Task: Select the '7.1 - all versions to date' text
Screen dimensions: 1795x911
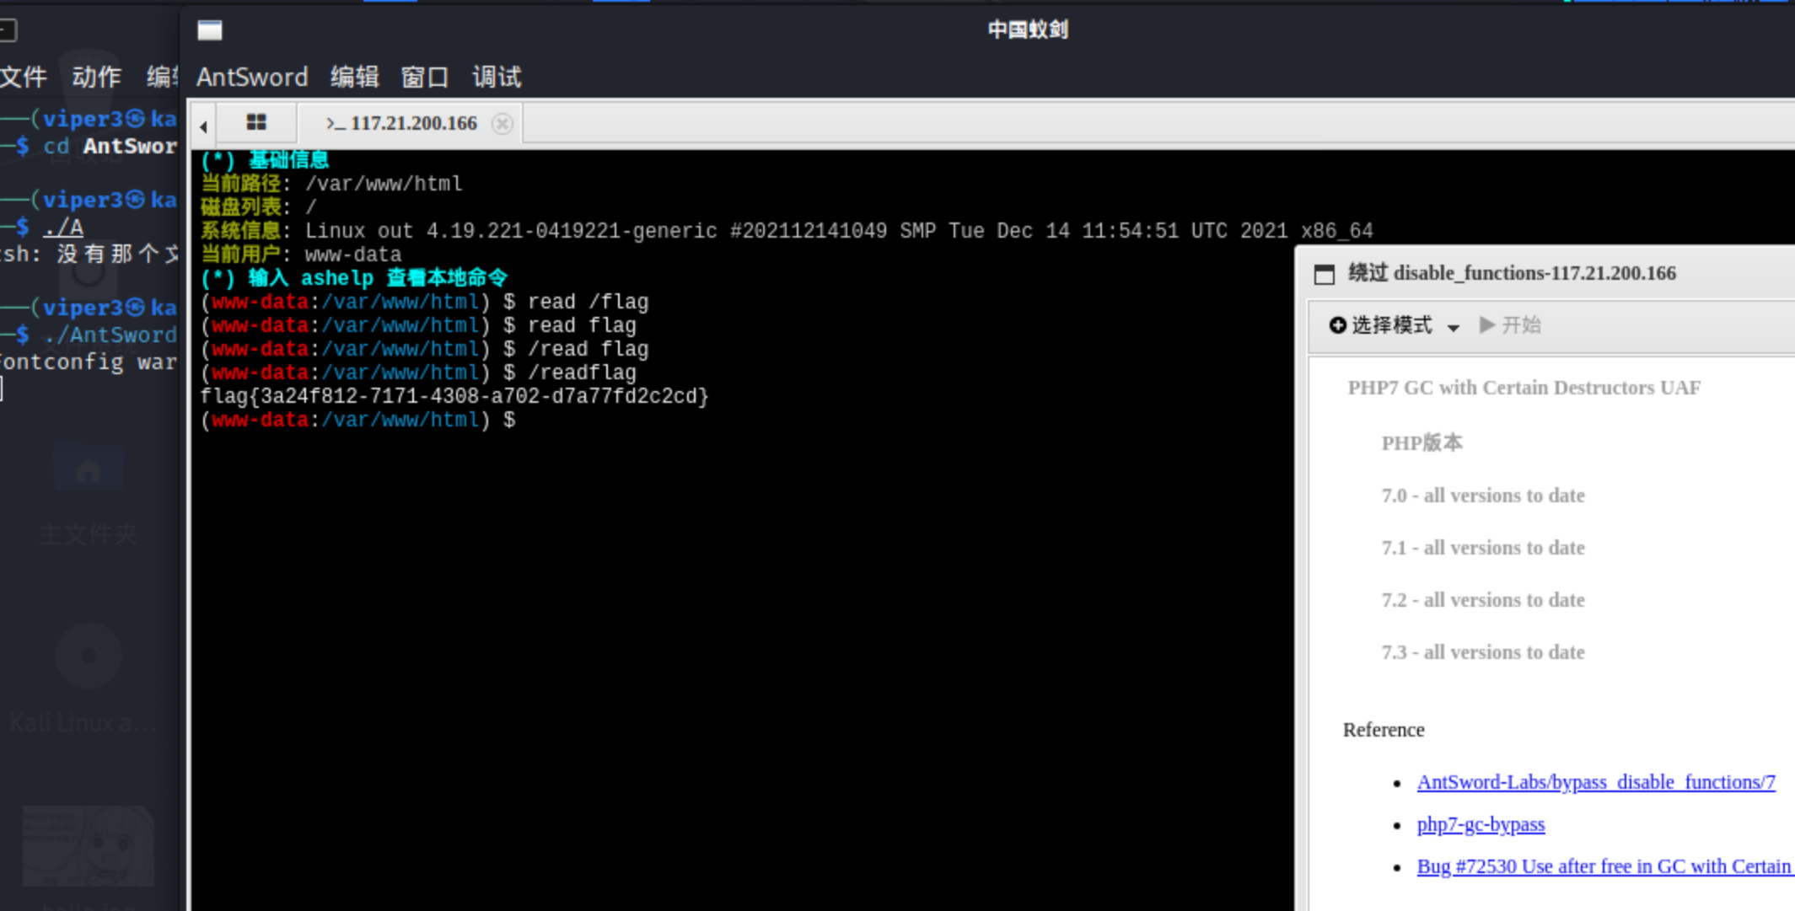Action: [1483, 548]
